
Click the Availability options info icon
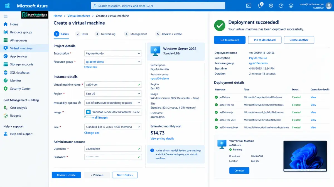(x=79, y=103)
